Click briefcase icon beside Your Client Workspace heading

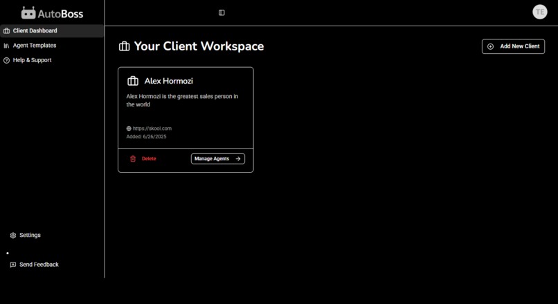[124, 46]
